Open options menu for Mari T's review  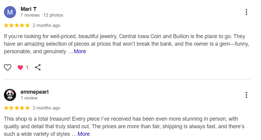pyautogui.click(x=246, y=12)
